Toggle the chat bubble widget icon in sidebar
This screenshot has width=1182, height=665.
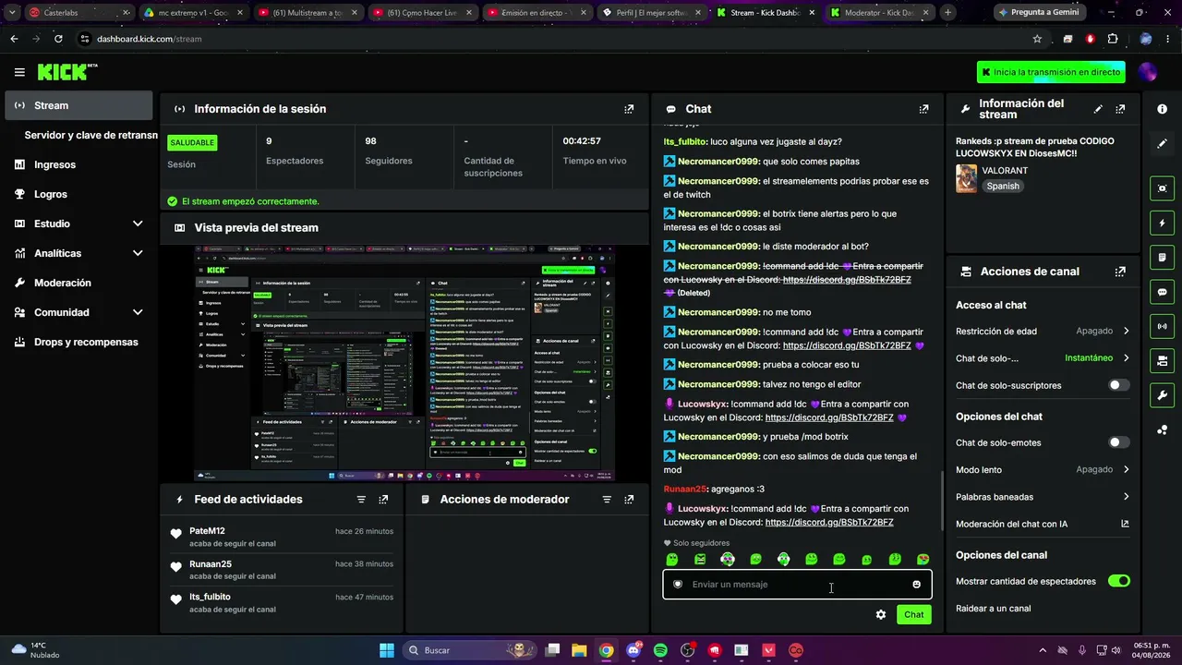[1162, 292]
